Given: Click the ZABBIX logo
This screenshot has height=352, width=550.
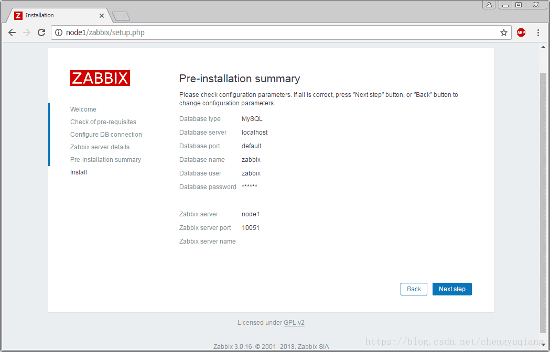Looking at the screenshot, I should pos(100,78).
